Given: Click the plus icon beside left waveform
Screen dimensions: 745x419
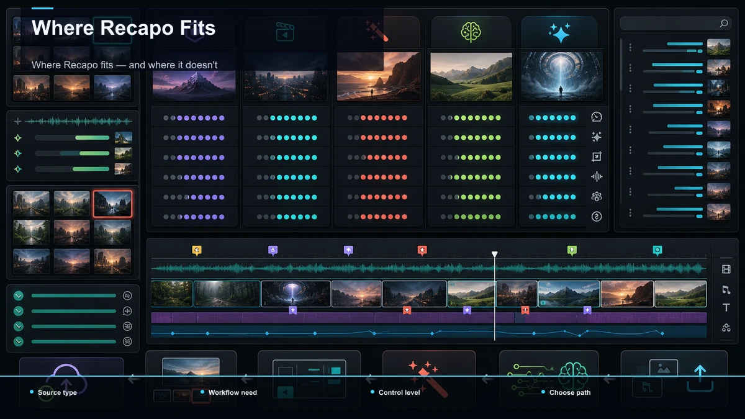Looking at the screenshot, I should click(17, 122).
